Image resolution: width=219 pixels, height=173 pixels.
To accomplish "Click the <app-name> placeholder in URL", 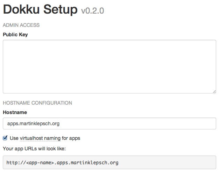I will point(40,163).
